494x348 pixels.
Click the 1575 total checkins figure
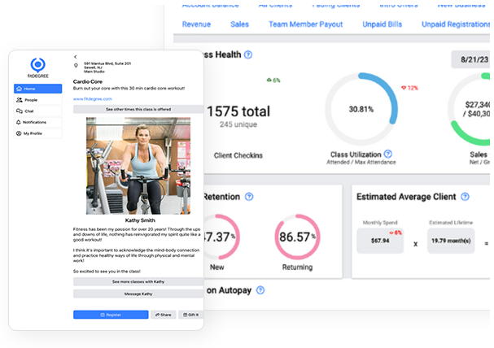[238, 111]
